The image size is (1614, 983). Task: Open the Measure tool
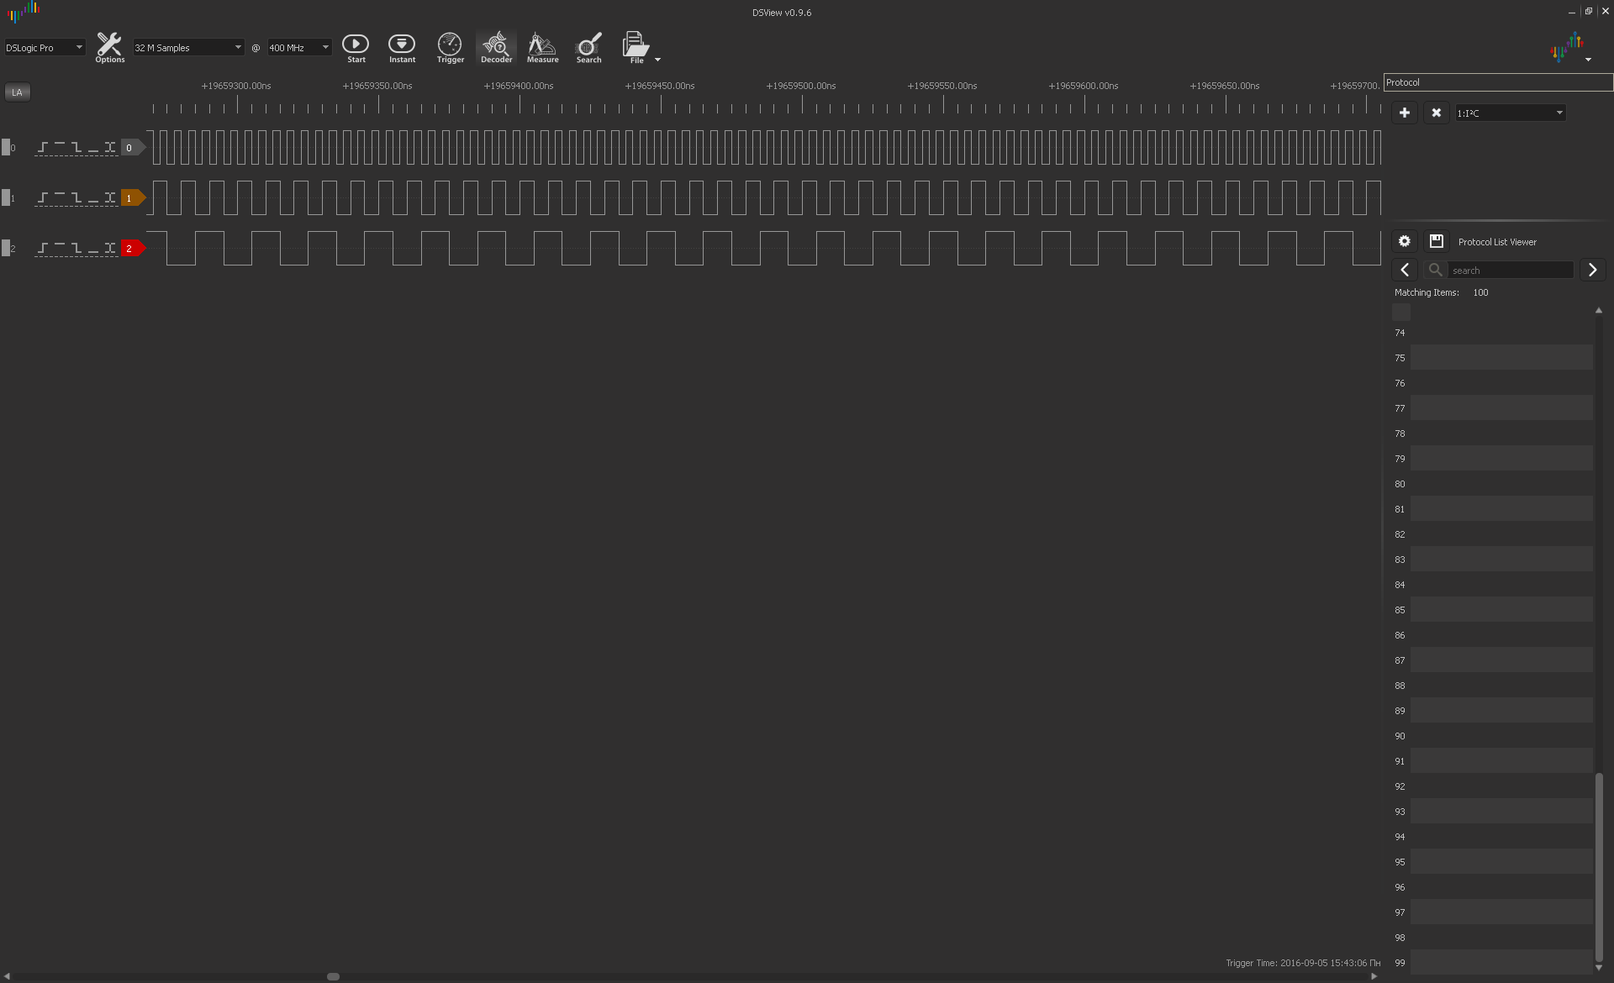542,47
